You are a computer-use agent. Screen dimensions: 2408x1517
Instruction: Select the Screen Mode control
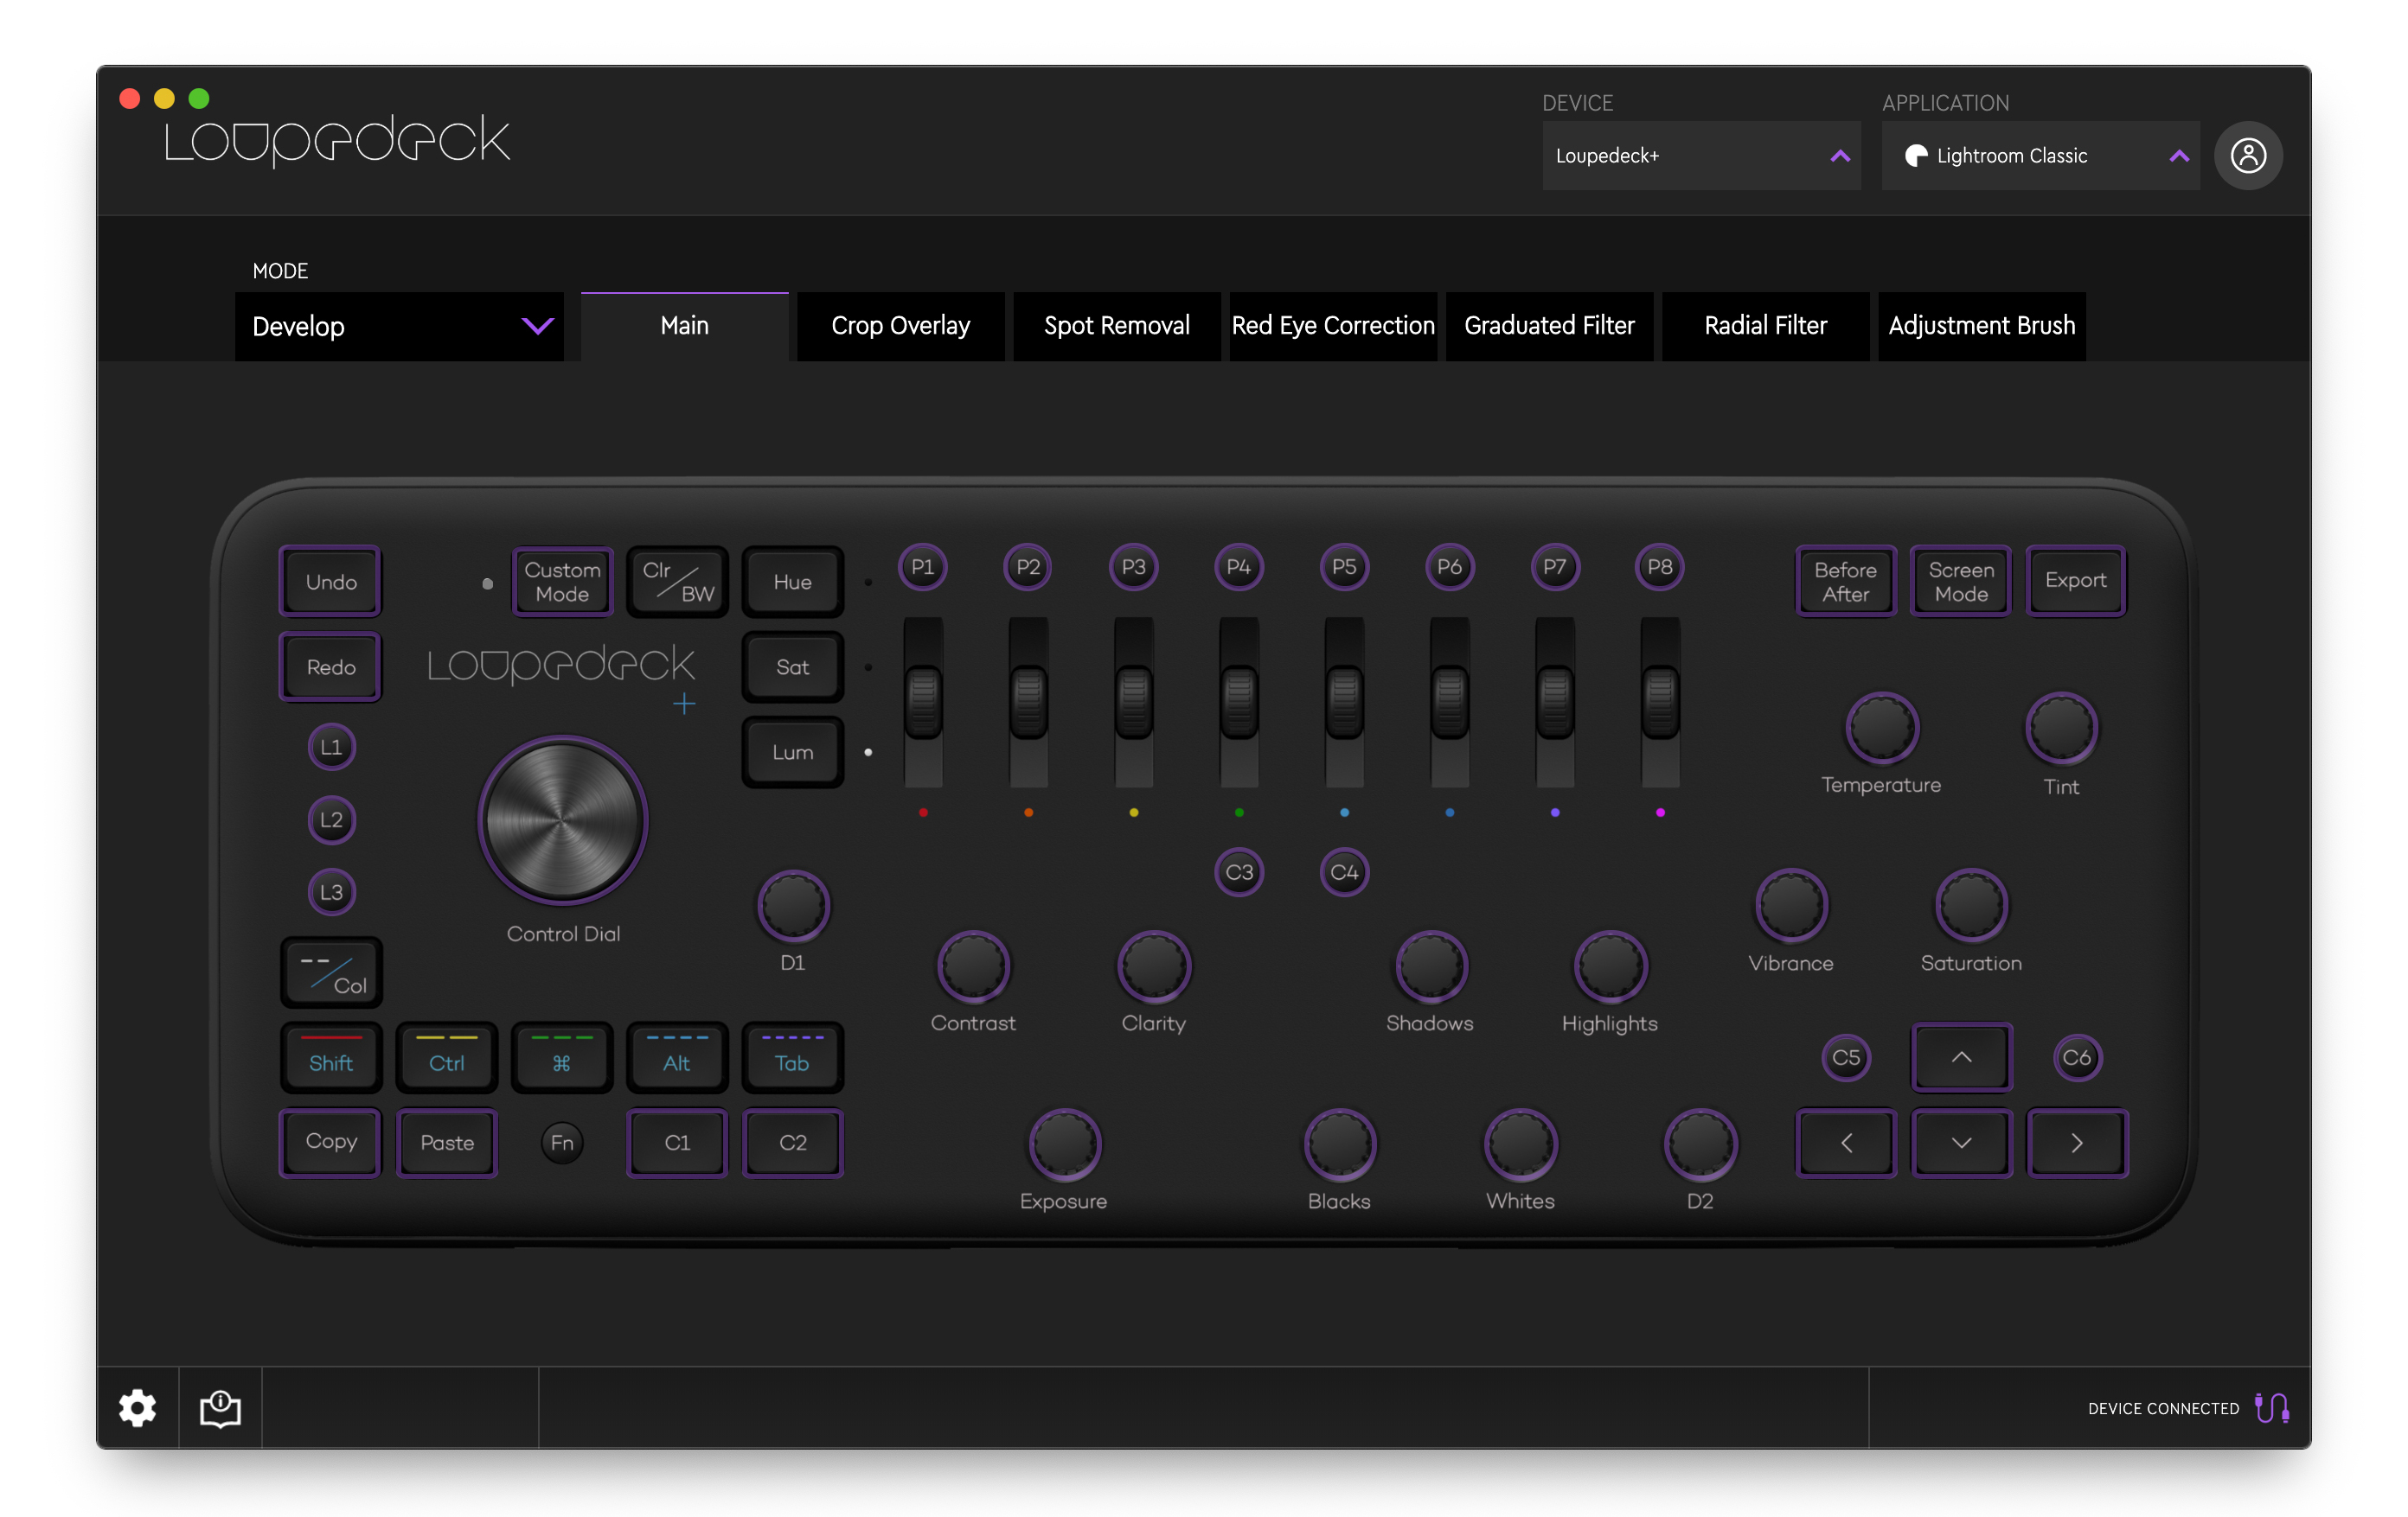coord(1960,581)
